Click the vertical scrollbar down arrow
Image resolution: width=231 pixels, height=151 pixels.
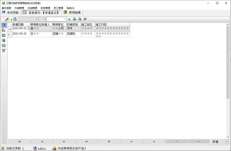tap(228, 137)
